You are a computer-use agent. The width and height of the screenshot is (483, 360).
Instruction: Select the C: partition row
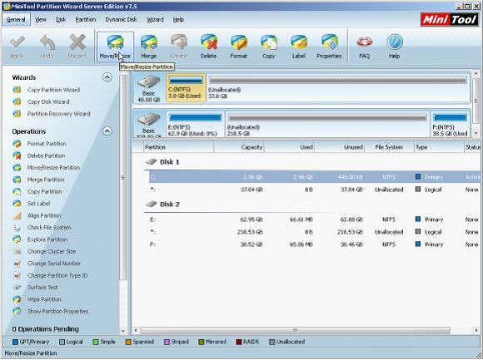click(x=315, y=177)
